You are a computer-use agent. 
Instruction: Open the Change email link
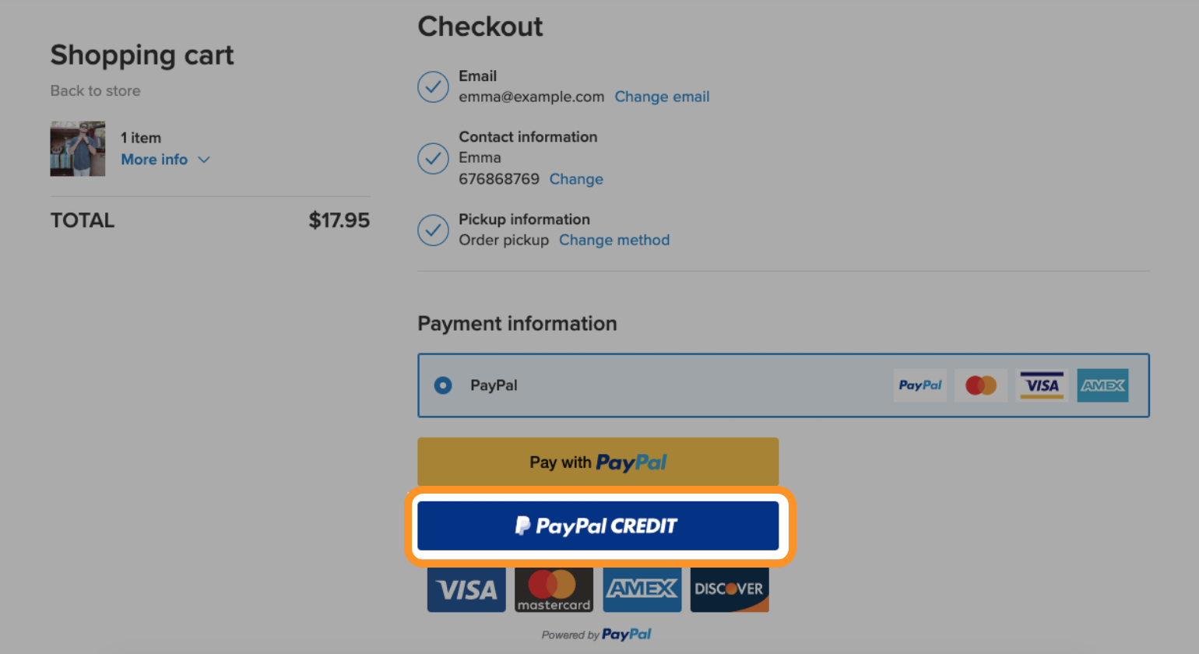click(x=662, y=97)
